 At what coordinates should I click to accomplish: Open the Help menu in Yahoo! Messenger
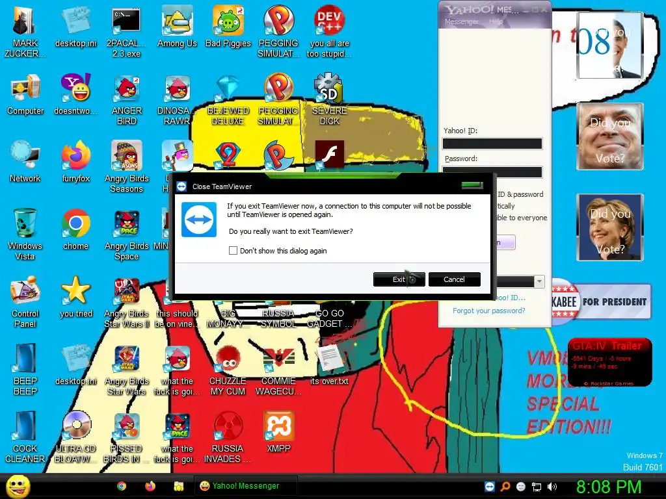point(495,21)
